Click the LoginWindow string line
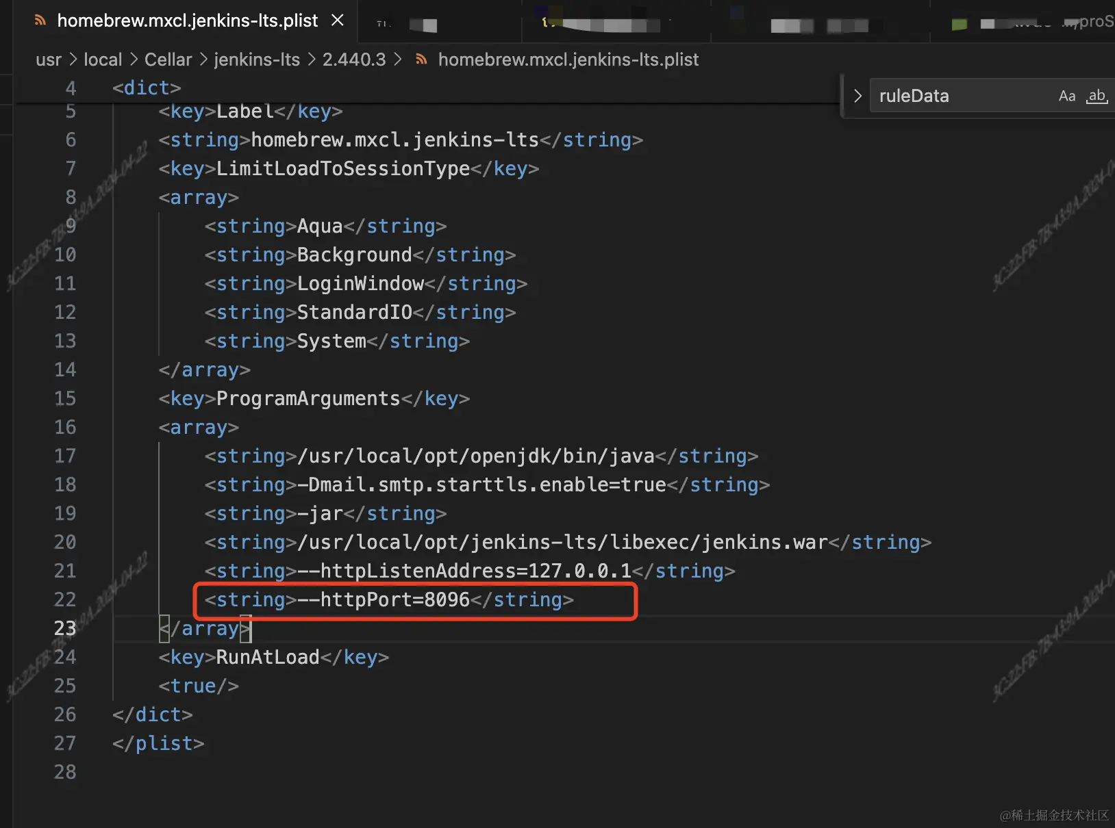 [x=366, y=283]
